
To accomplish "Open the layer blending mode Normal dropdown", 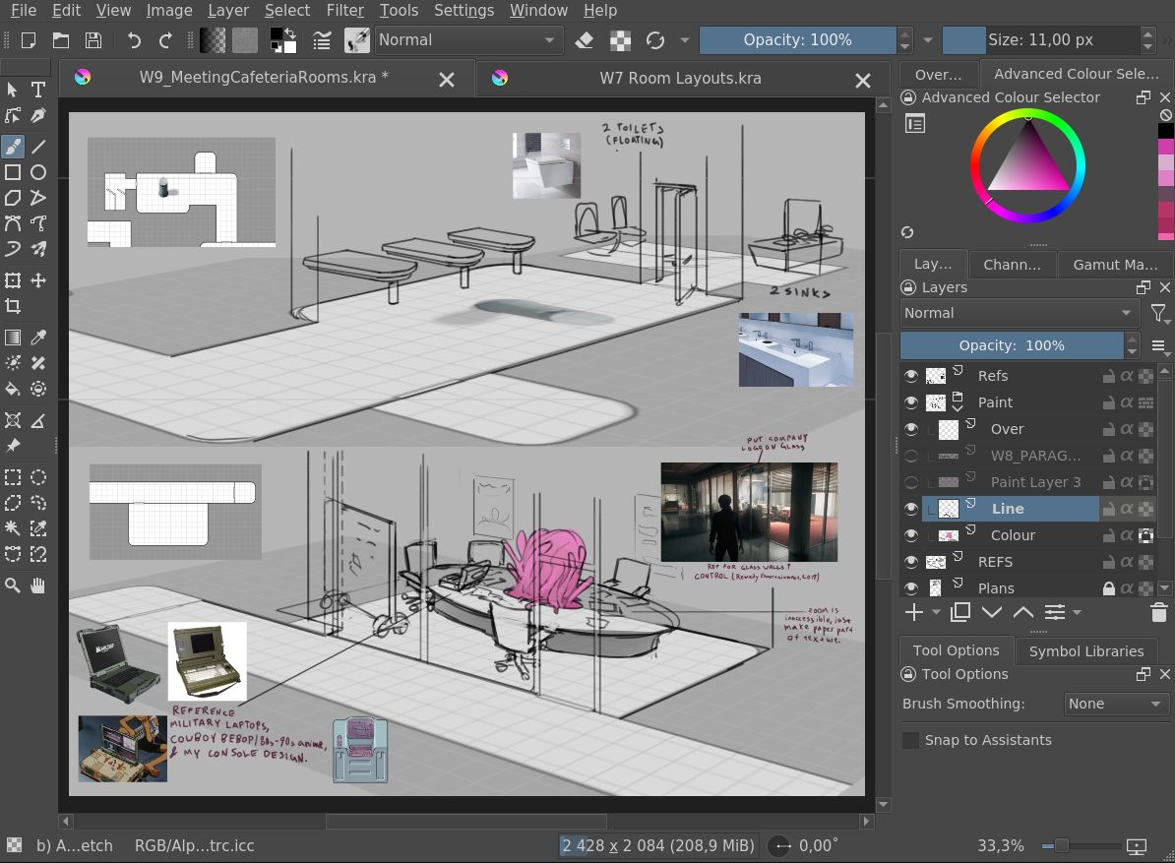I will click(1020, 313).
